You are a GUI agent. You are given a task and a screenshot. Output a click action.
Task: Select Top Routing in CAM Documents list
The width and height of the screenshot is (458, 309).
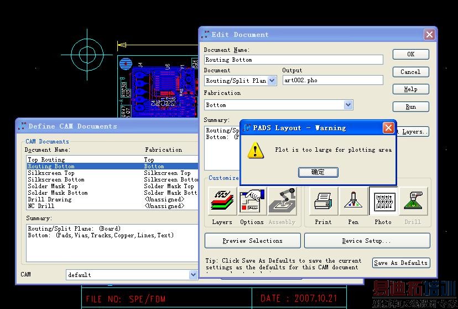(112, 160)
